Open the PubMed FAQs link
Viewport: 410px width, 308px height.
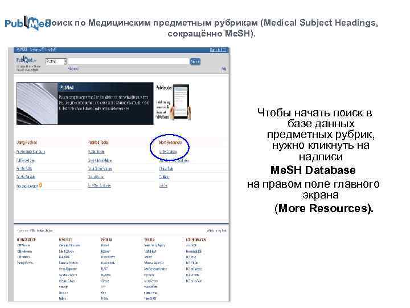24,168
